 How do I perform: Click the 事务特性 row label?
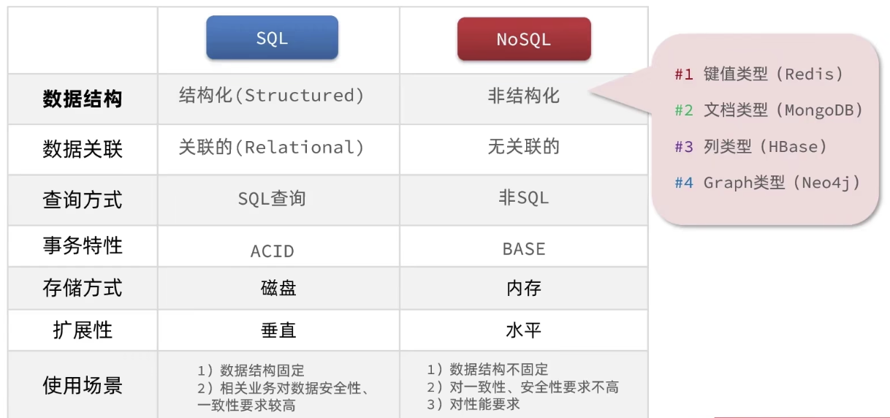(x=83, y=246)
